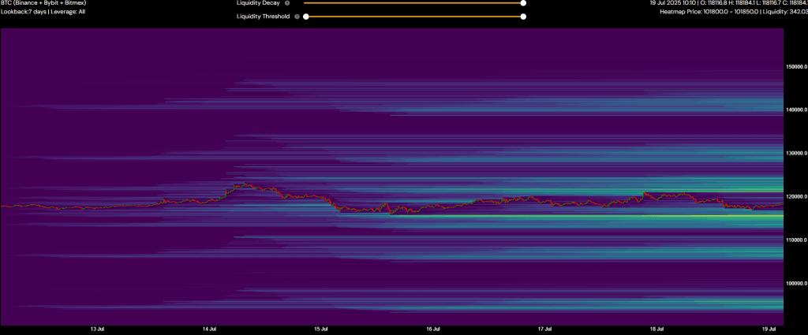Click the Liquidity Threshold help icon
The image size is (808, 335).
point(297,17)
